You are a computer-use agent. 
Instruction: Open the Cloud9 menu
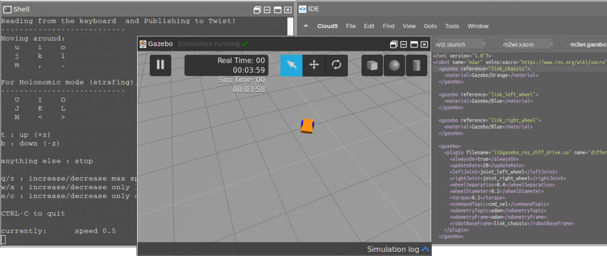pyautogui.click(x=327, y=26)
